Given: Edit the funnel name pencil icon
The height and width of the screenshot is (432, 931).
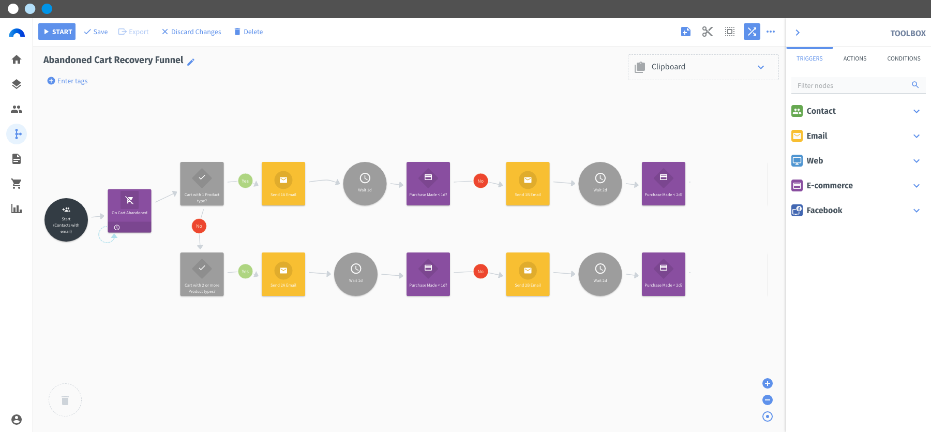Looking at the screenshot, I should pyautogui.click(x=191, y=62).
